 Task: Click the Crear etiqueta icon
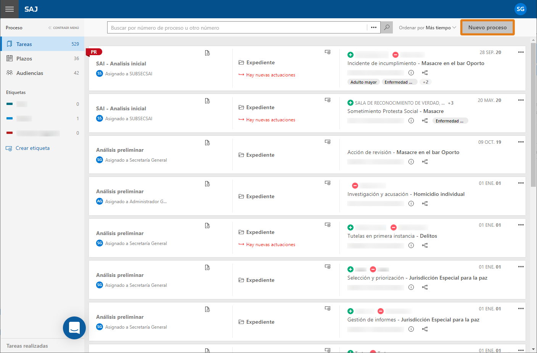point(9,148)
